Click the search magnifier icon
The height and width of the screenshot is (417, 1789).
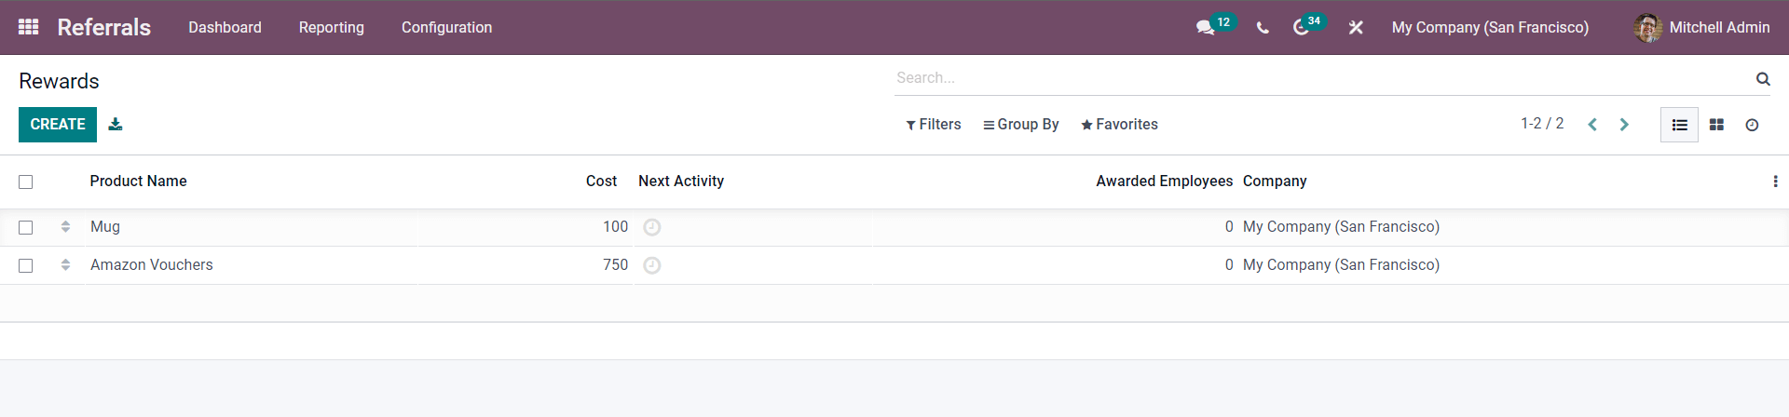(x=1763, y=79)
